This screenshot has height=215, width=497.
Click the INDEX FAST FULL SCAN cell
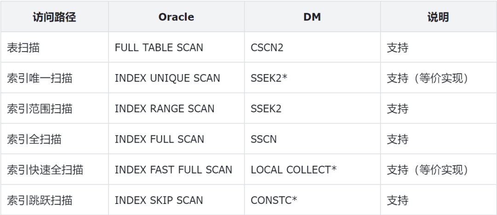(173, 170)
